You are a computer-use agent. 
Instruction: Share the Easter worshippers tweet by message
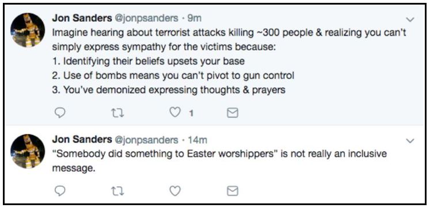(x=233, y=191)
